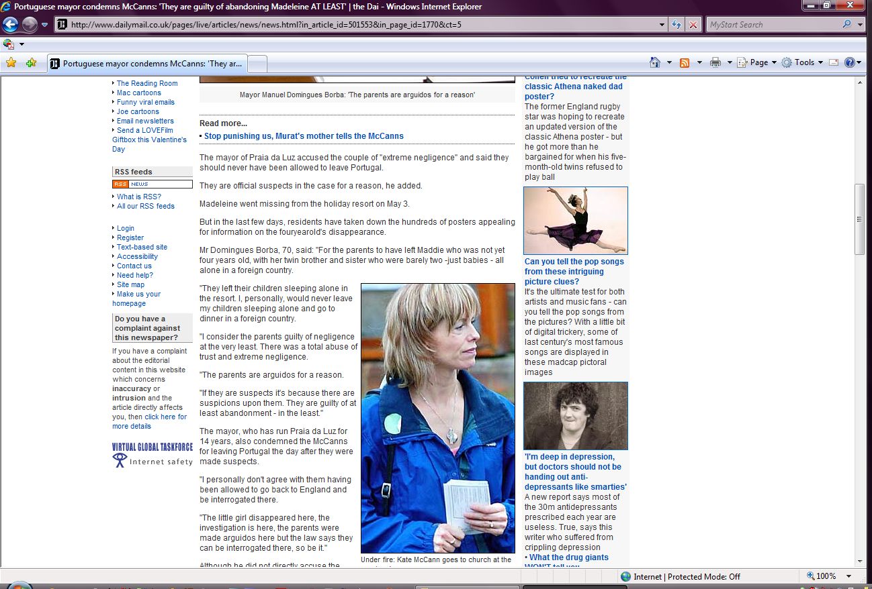Click the RSS feeds toolbar icon

point(685,62)
